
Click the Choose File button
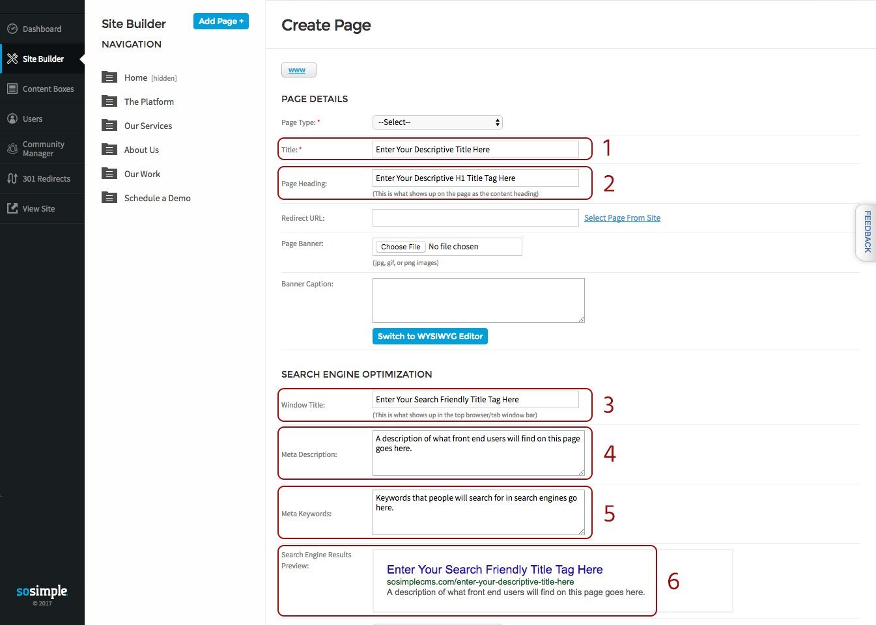coord(401,247)
